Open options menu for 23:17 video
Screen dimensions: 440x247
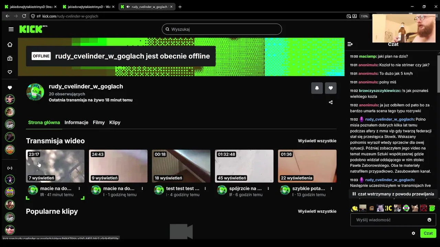(79, 188)
